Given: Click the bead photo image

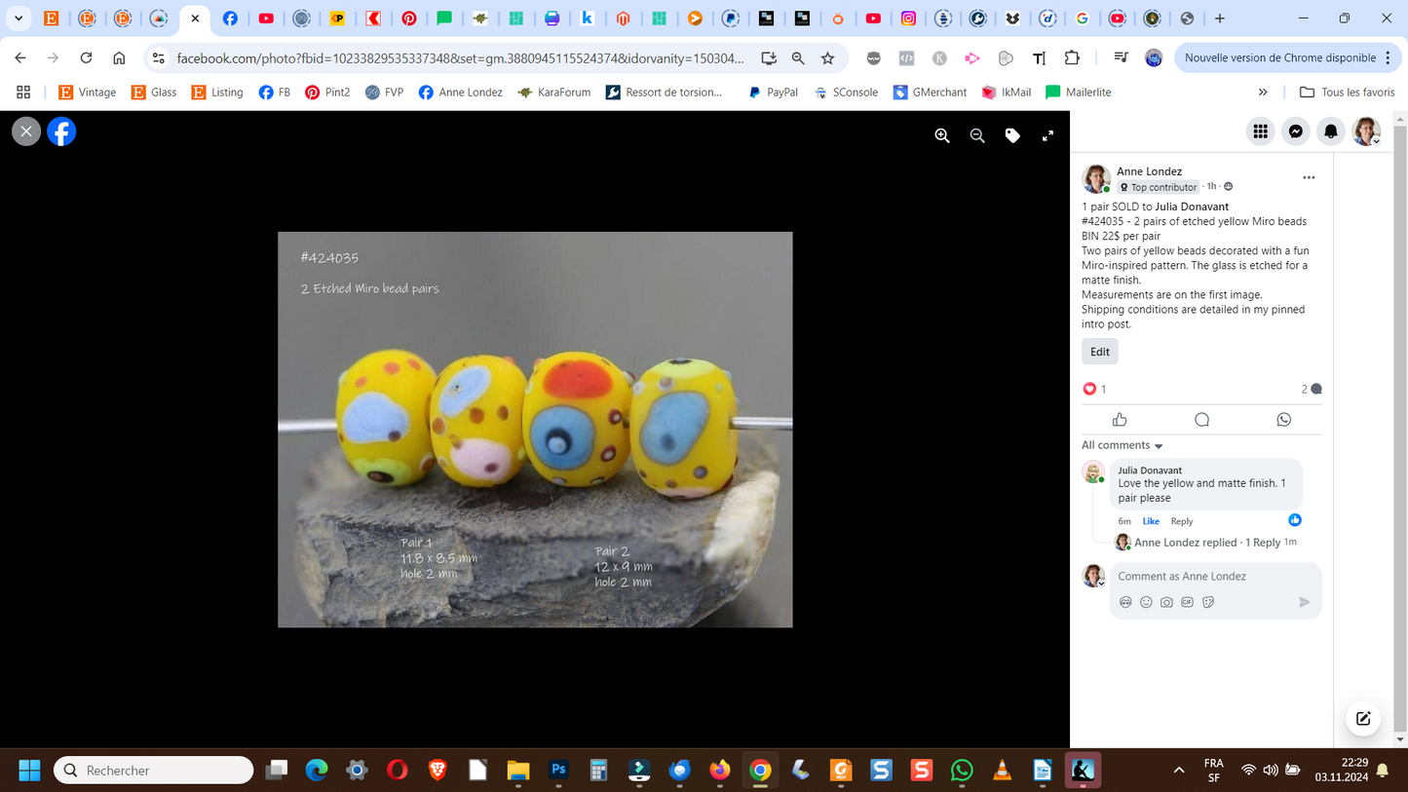Looking at the screenshot, I should 535,430.
